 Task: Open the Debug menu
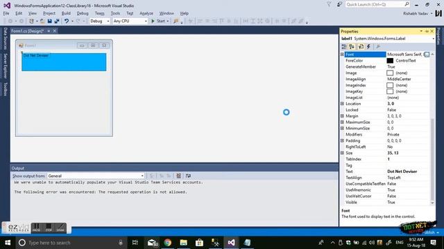click(x=83, y=13)
